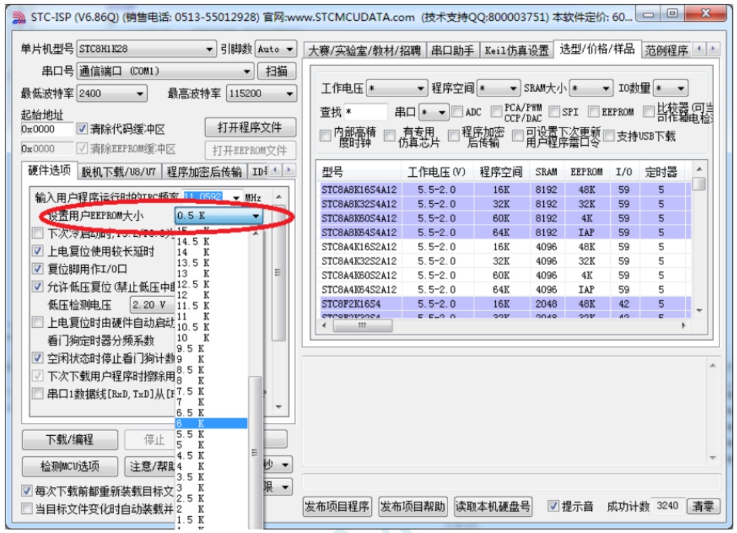Select 10 K in the EEPROM size list
737x533 pixels.
211,338
